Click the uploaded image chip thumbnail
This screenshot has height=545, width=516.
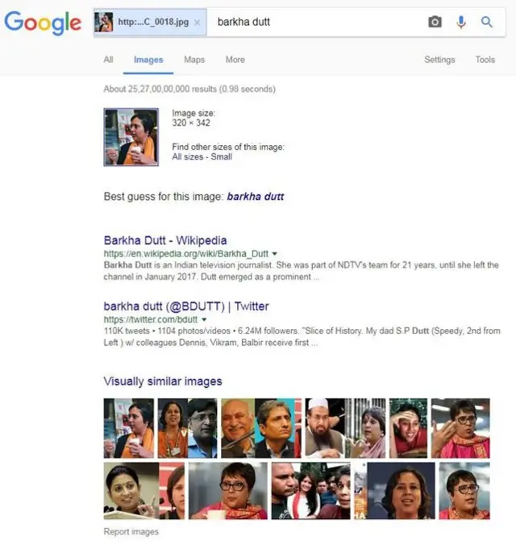click(104, 23)
